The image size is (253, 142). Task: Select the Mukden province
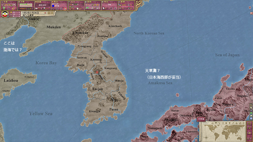click(54, 27)
